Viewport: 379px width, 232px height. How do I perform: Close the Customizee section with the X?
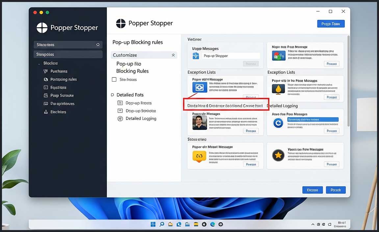pos(173,55)
